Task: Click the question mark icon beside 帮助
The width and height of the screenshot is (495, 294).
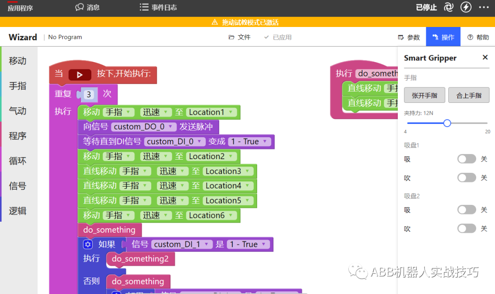Action: pyautogui.click(x=470, y=37)
